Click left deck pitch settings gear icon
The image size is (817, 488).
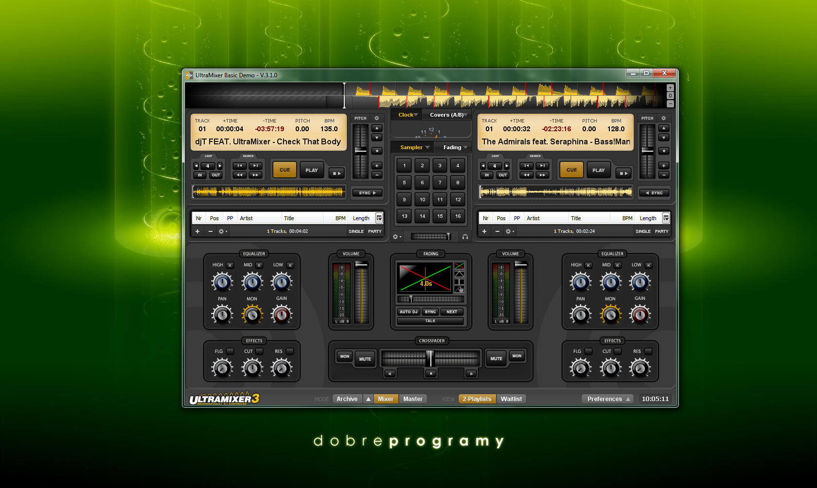376,118
